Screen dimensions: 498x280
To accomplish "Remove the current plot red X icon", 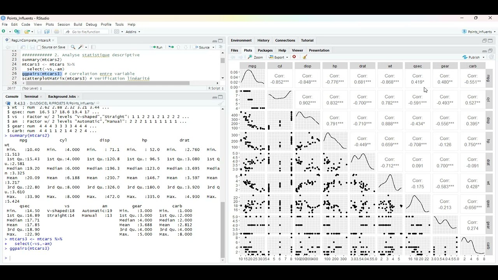I will 294,57.
